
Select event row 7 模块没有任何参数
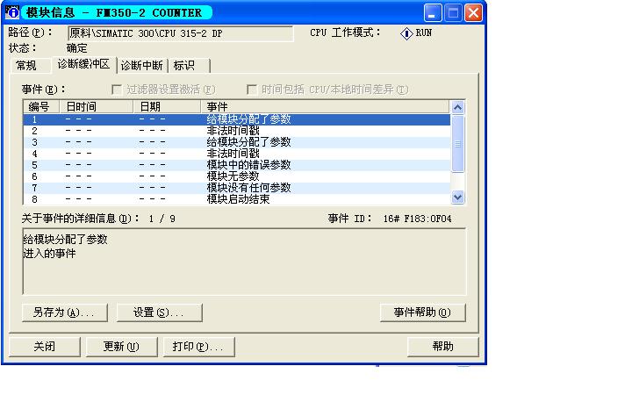[x=237, y=188]
